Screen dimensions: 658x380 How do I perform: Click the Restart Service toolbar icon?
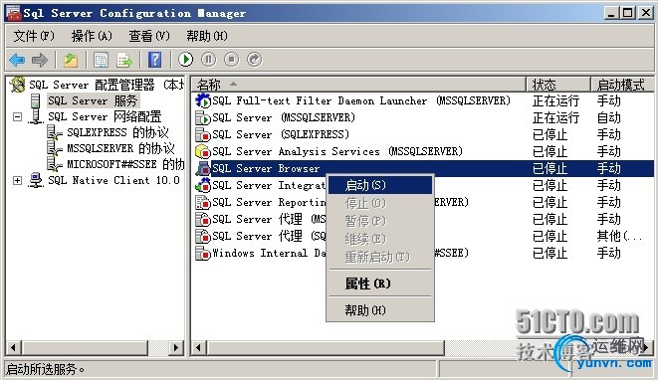point(254,60)
